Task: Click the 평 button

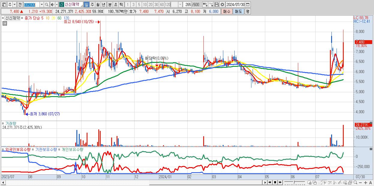Action: (248, 11)
